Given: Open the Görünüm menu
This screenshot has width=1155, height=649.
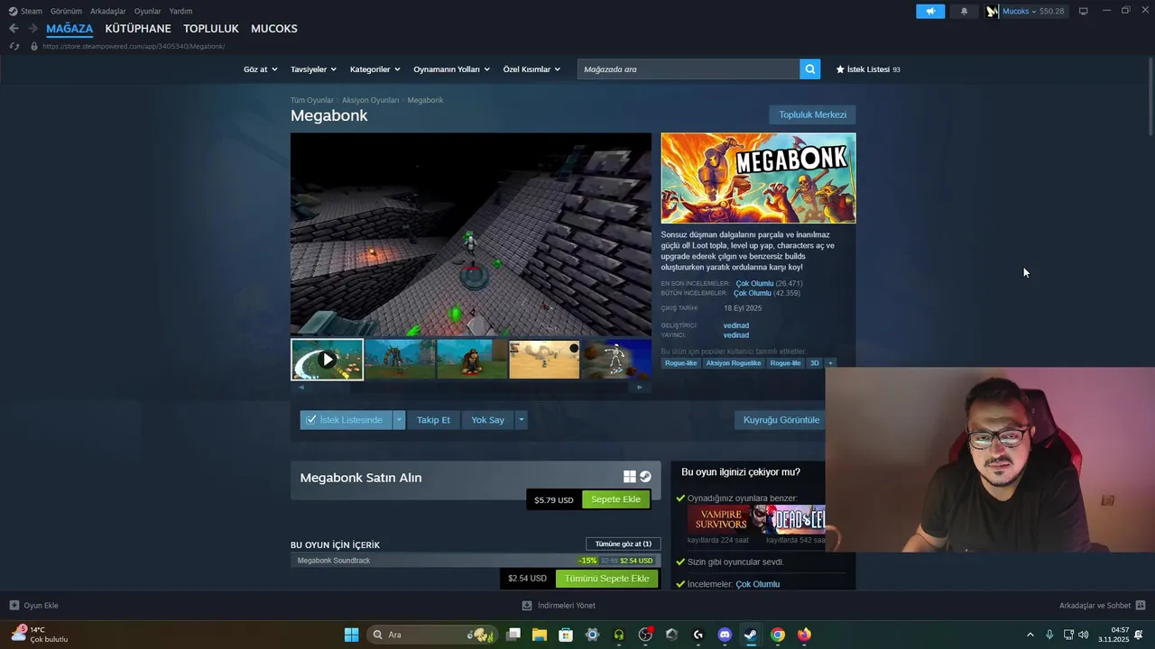Looking at the screenshot, I should (66, 11).
